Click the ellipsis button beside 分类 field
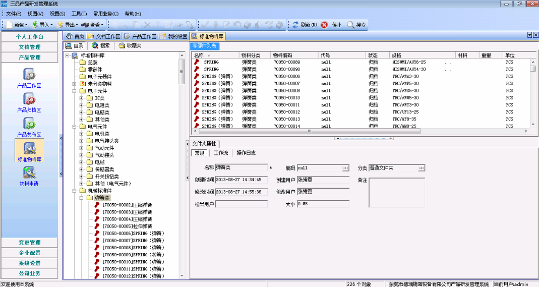 pyautogui.click(x=422, y=168)
